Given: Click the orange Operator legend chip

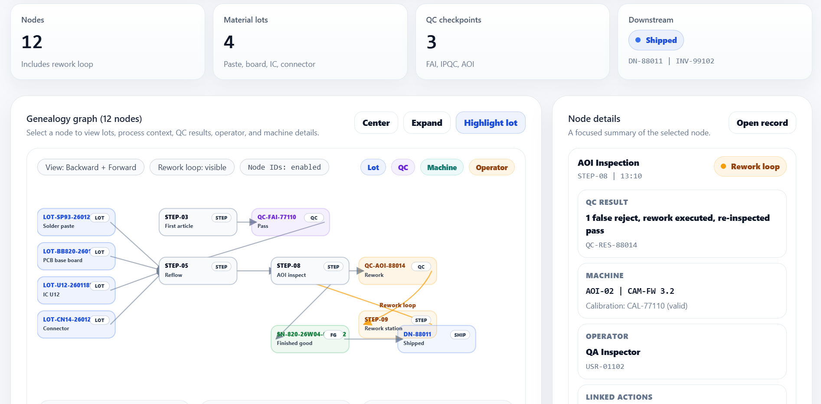Looking at the screenshot, I should [x=491, y=168].
